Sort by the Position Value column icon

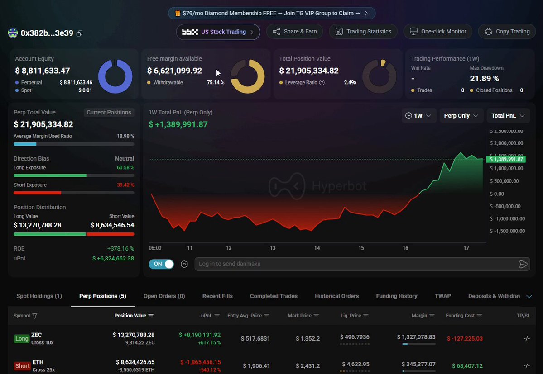151,316
